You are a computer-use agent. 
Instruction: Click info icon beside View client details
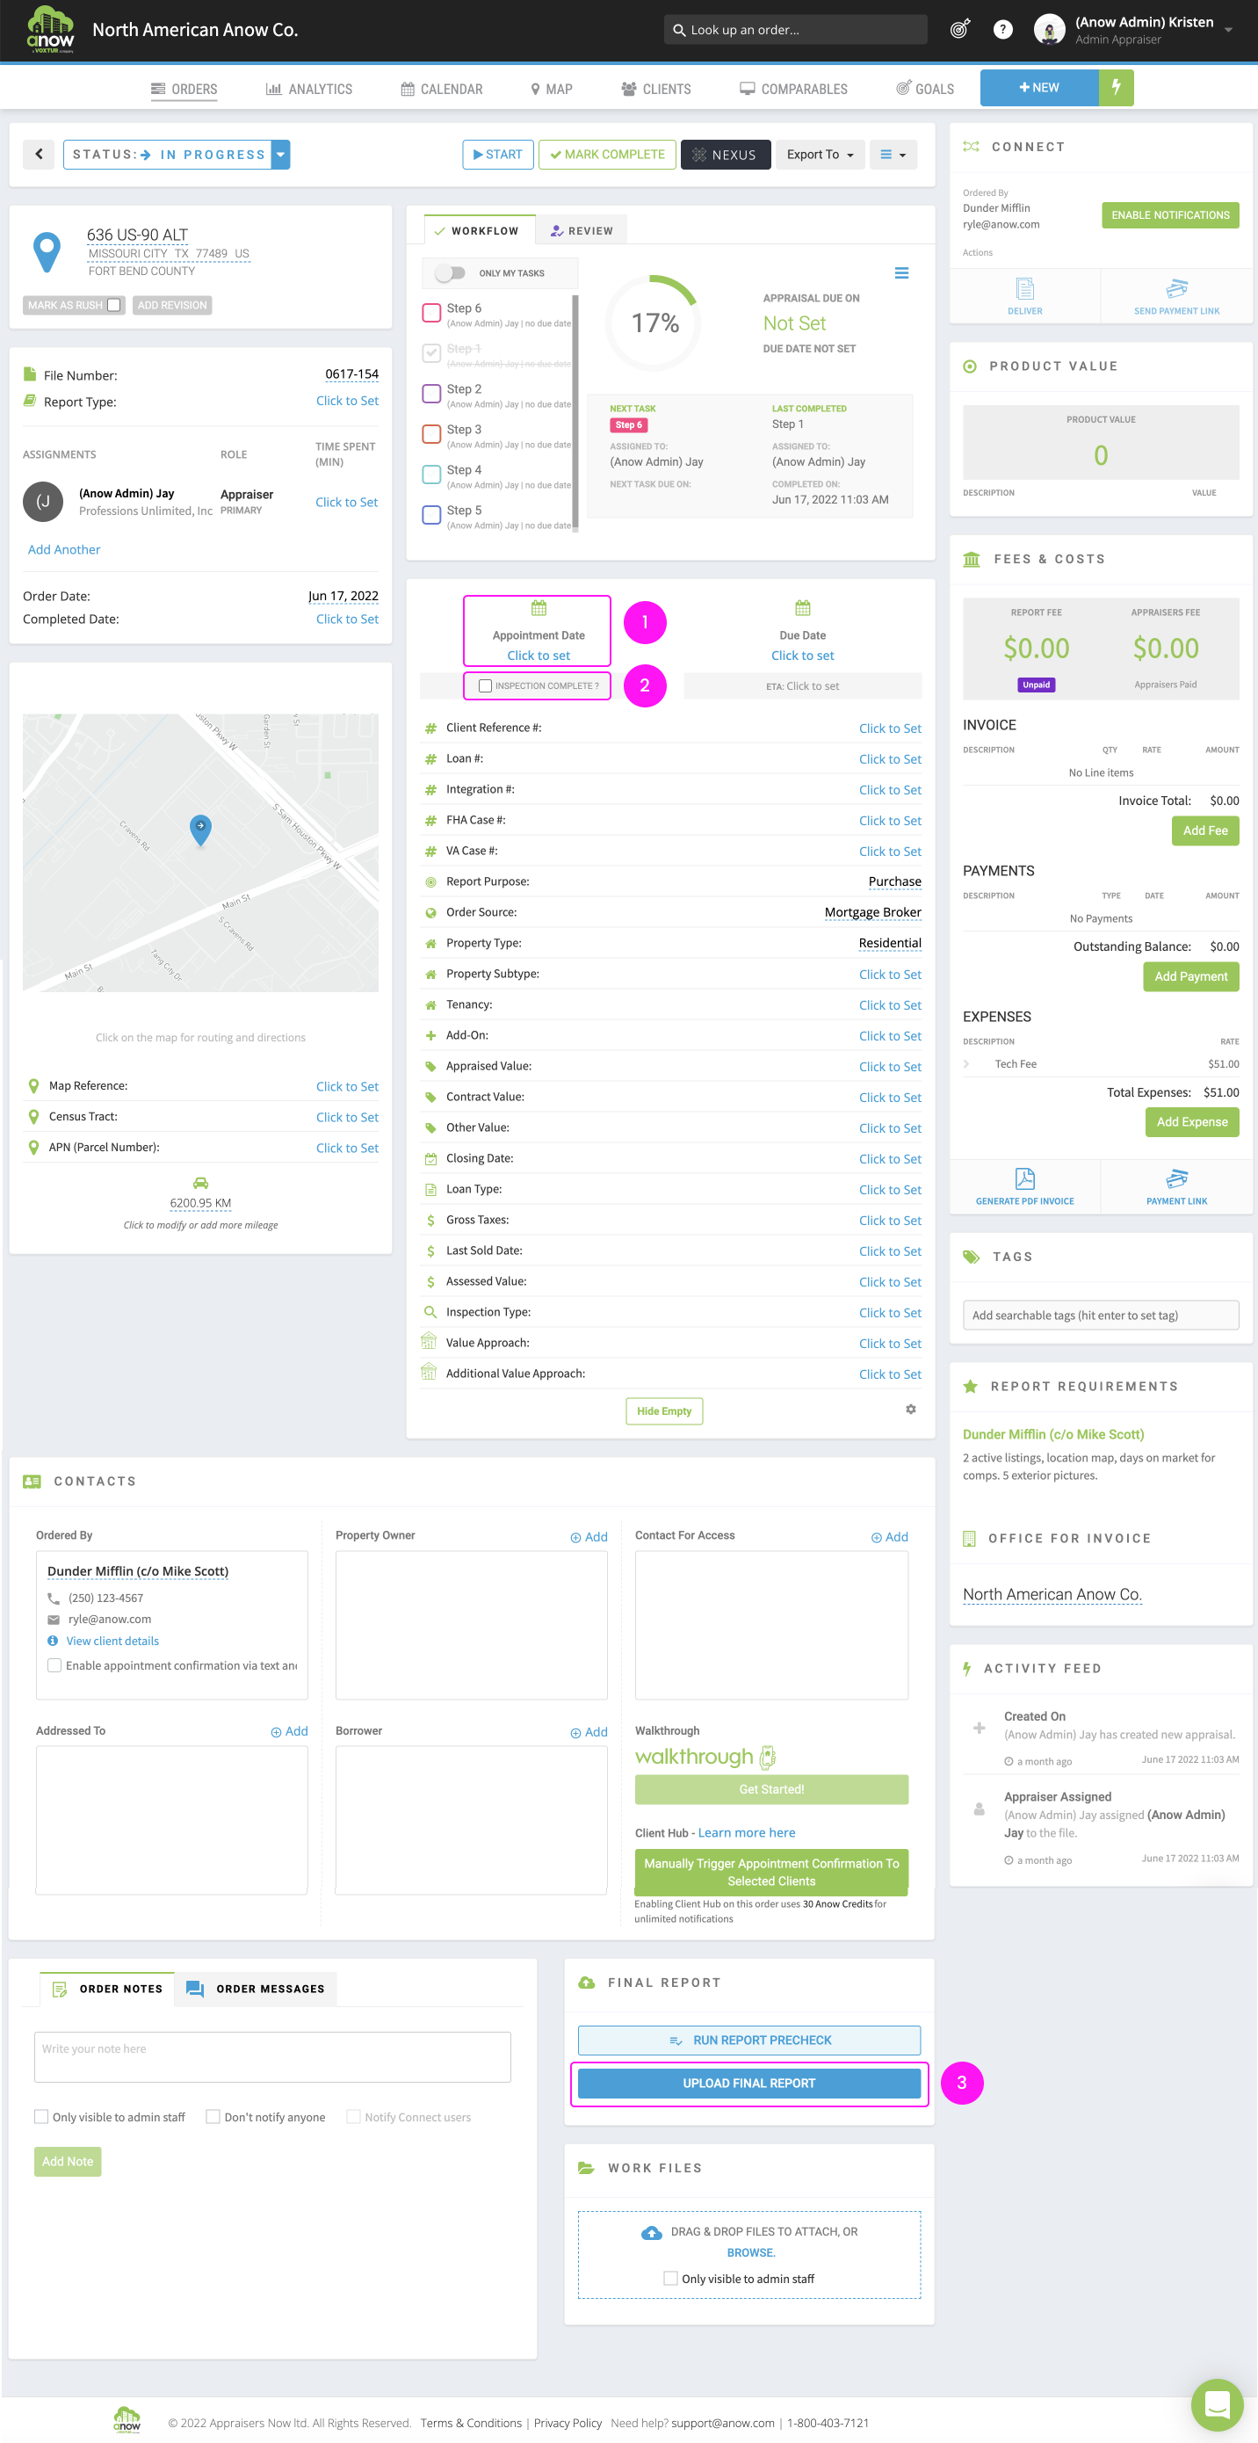[x=52, y=1641]
